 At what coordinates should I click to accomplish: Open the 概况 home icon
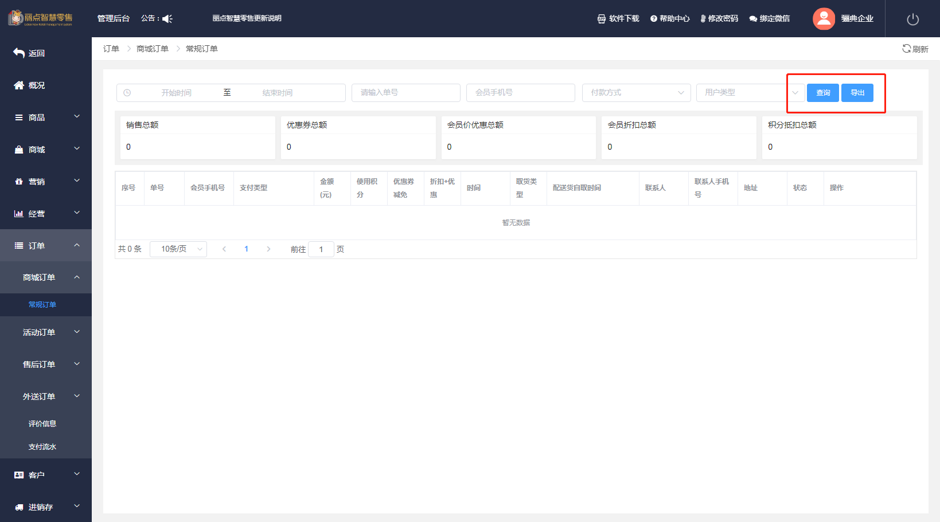coord(19,85)
